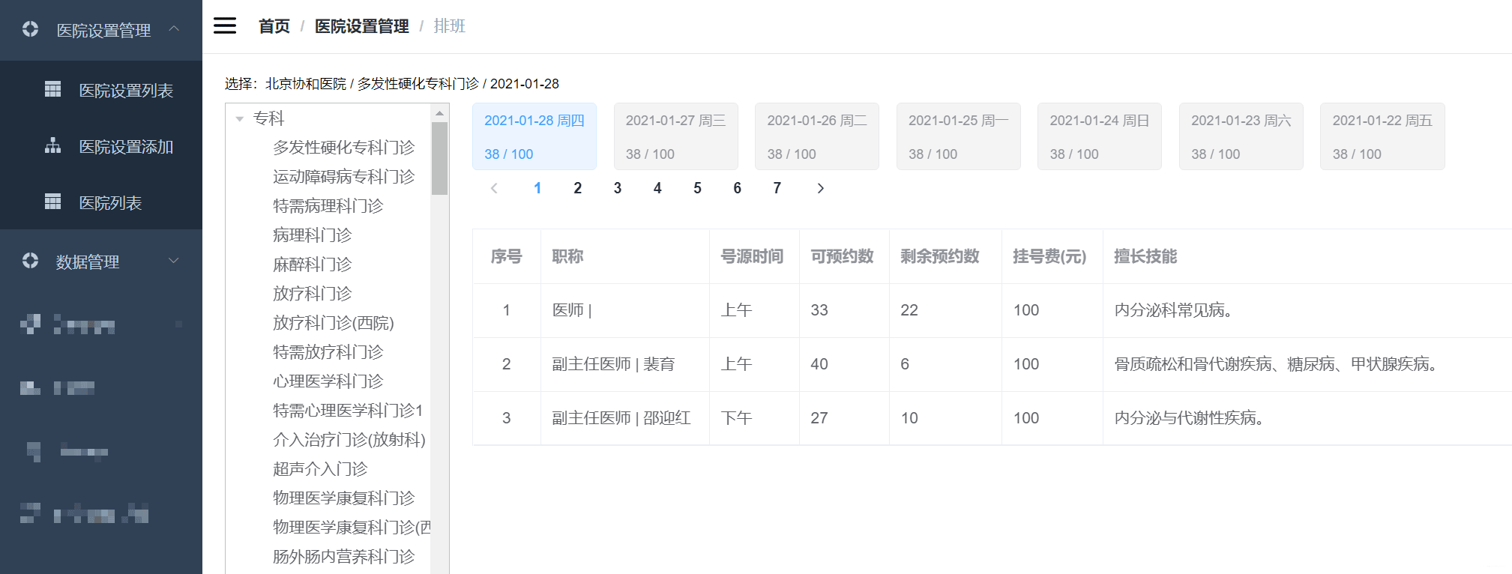This screenshot has width=1512, height=574.
Task: Select 特需病理科门诊 in department tree
Action: (328, 206)
